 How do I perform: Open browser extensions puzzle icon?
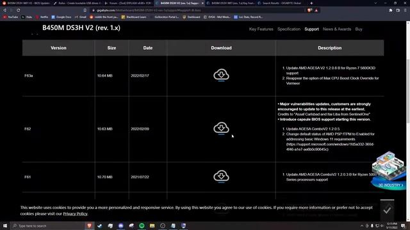tap(391, 10)
